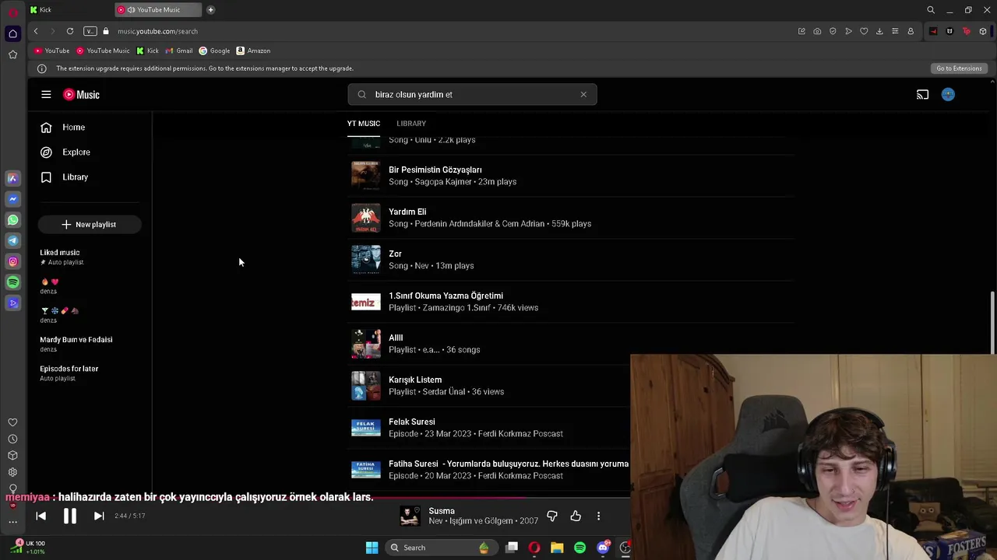This screenshot has width=997, height=560.
Task: Cast to a device icon
Action: click(x=922, y=94)
